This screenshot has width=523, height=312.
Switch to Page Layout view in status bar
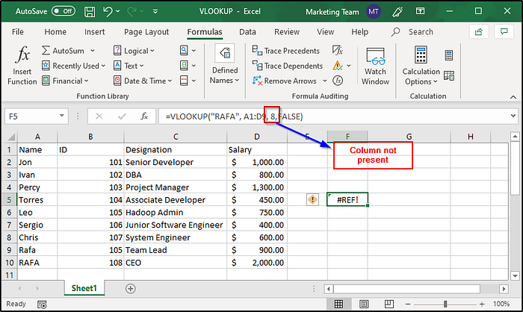coord(364,304)
